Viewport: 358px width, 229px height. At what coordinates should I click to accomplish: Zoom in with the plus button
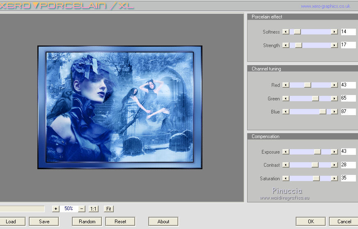pos(56,209)
